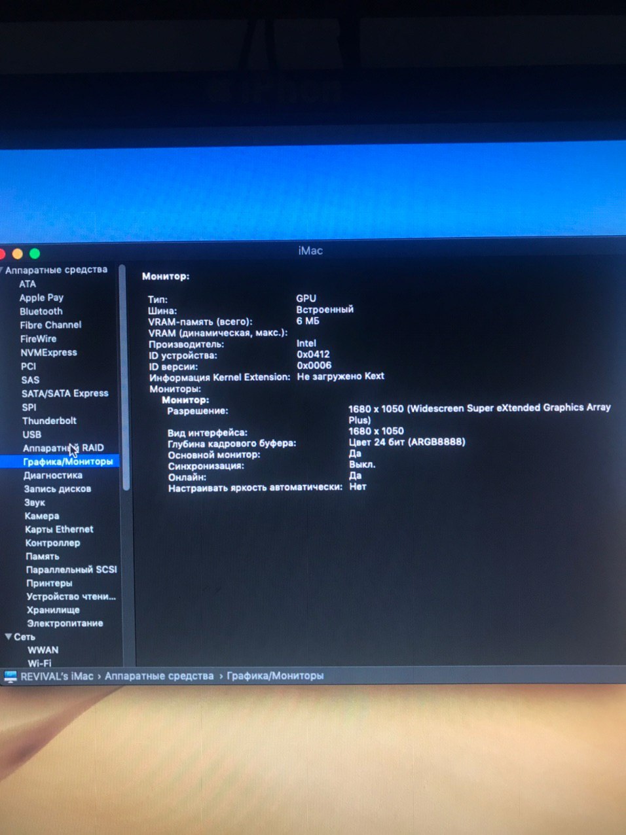The width and height of the screenshot is (626, 835).
Task: Open the Аппаратный RAID entry
Action: 63,448
